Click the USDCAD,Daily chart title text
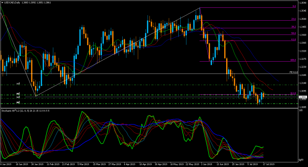Viewport: 308px width, 167px height. click(x=12, y=3)
